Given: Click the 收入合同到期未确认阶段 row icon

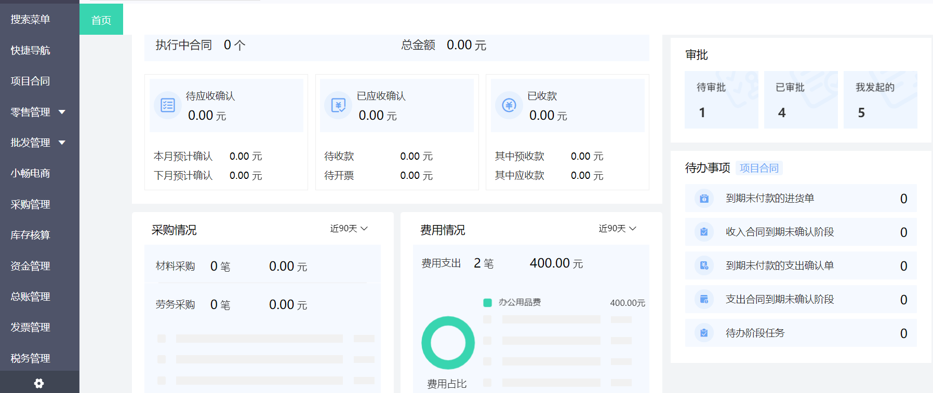Looking at the screenshot, I should click(704, 232).
